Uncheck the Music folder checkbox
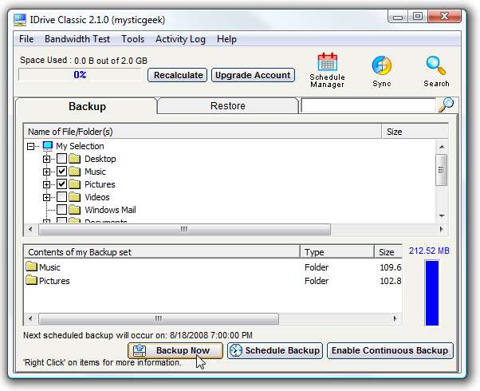Screen dimensions: 480x391 (x=62, y=172)
